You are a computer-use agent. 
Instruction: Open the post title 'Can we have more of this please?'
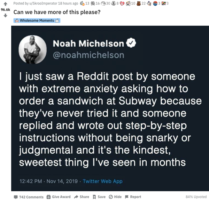point(57,12)
